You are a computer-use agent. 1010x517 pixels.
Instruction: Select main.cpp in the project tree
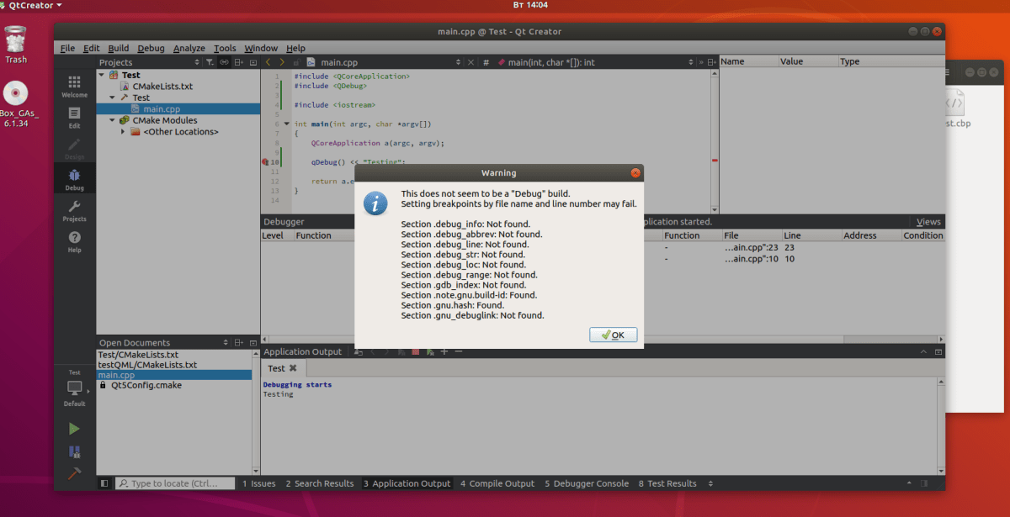point(162,109)
